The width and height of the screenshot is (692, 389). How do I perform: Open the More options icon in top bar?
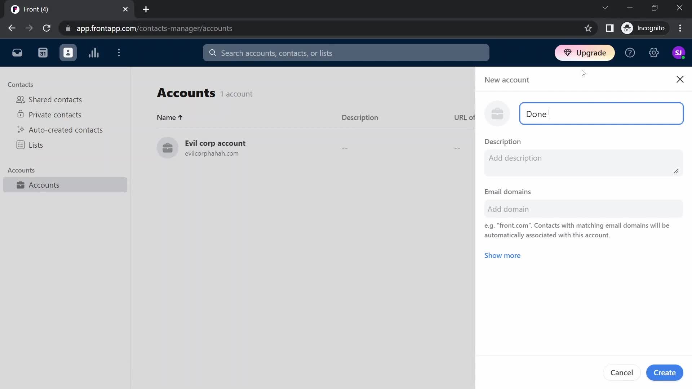click(x=119, y=53)
